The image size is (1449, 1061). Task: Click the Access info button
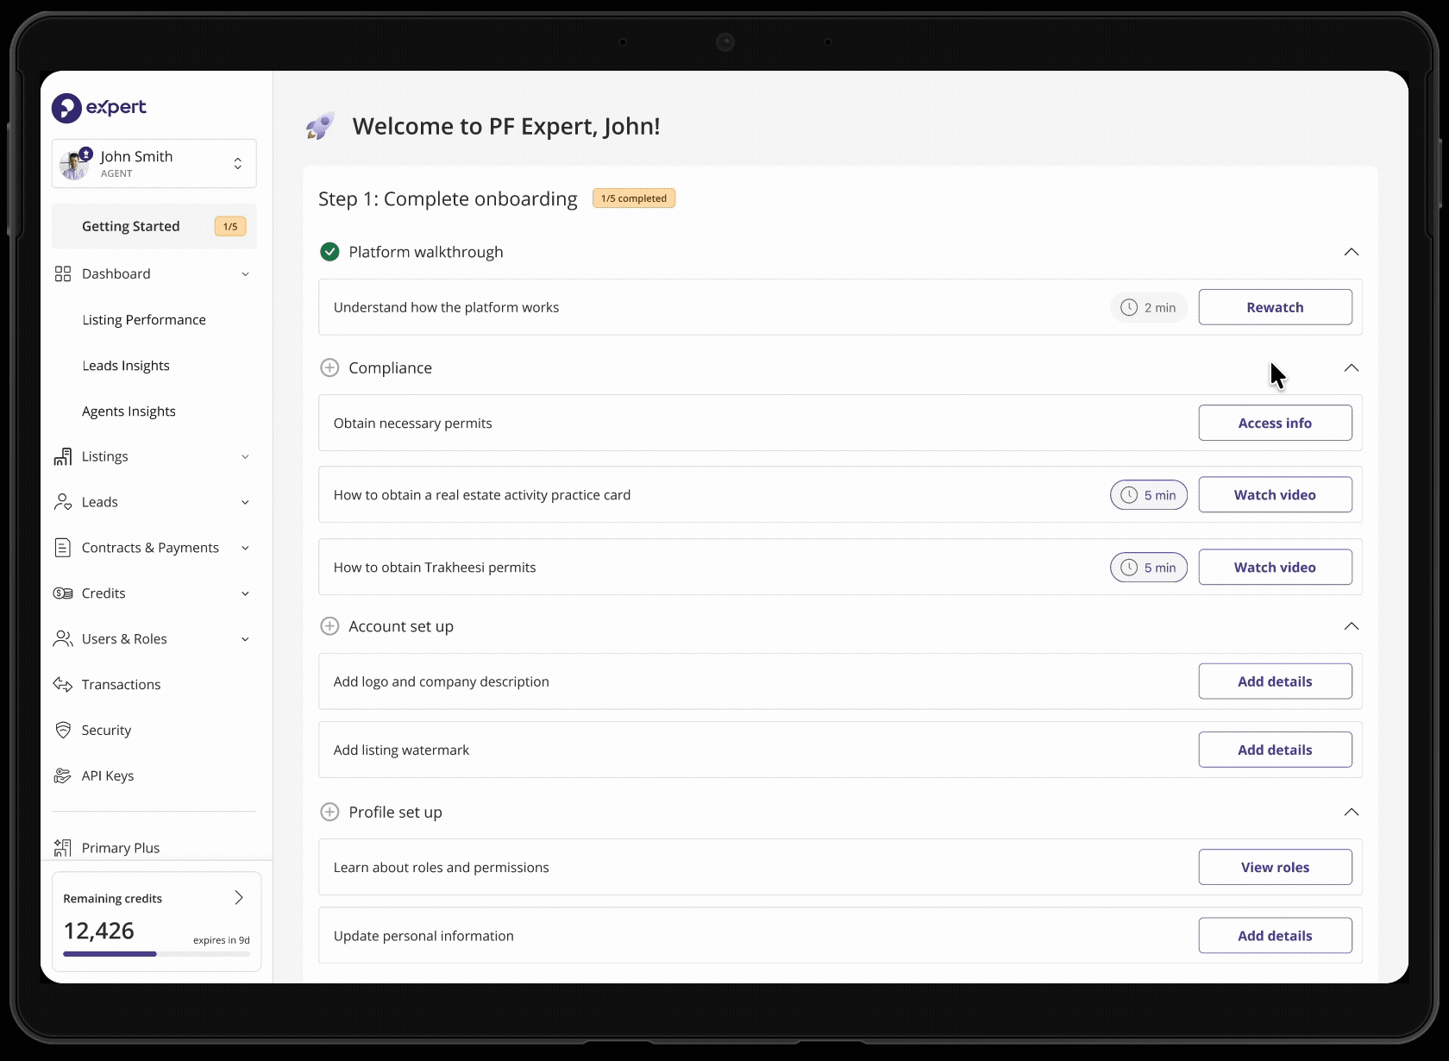(1275, 423)
